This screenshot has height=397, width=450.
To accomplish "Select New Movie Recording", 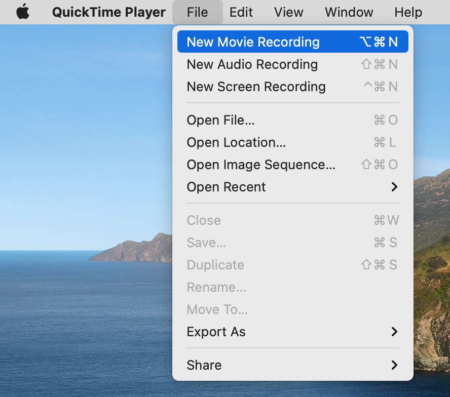I will point(253,42).
